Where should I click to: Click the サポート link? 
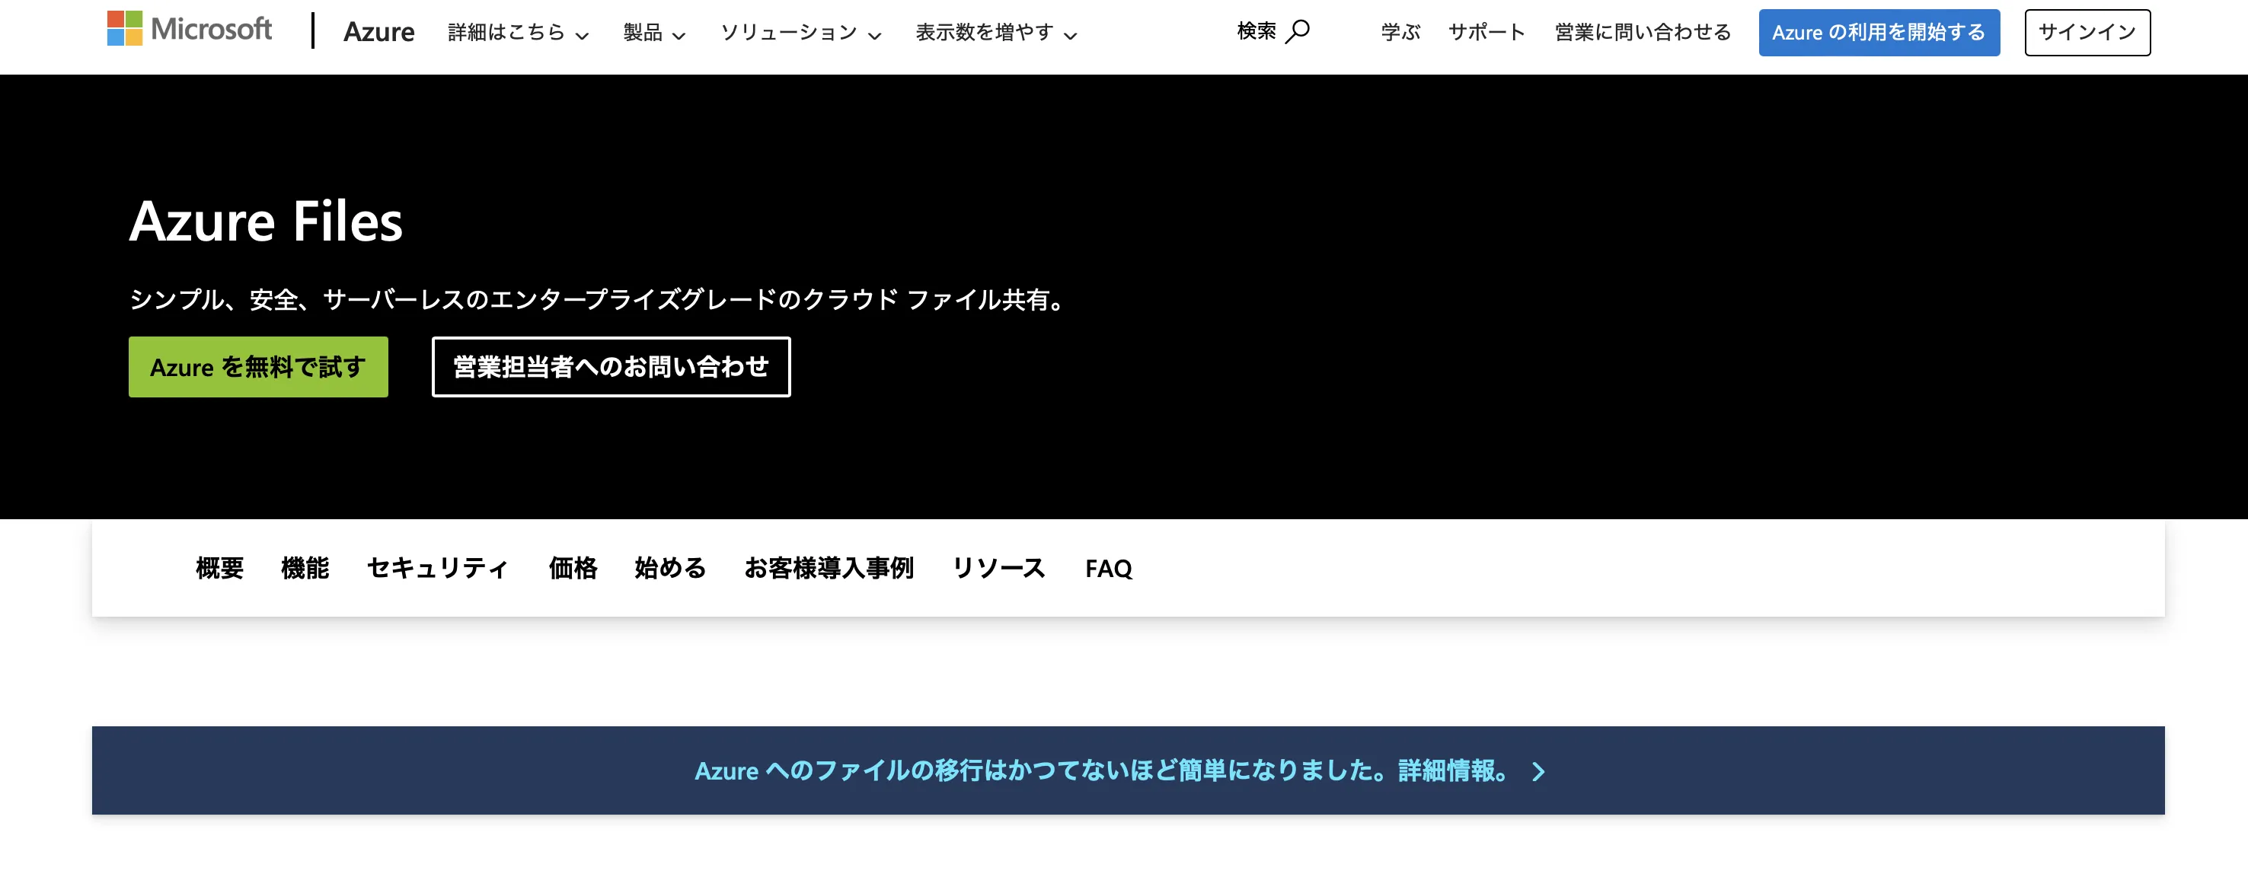[1486, 32]
